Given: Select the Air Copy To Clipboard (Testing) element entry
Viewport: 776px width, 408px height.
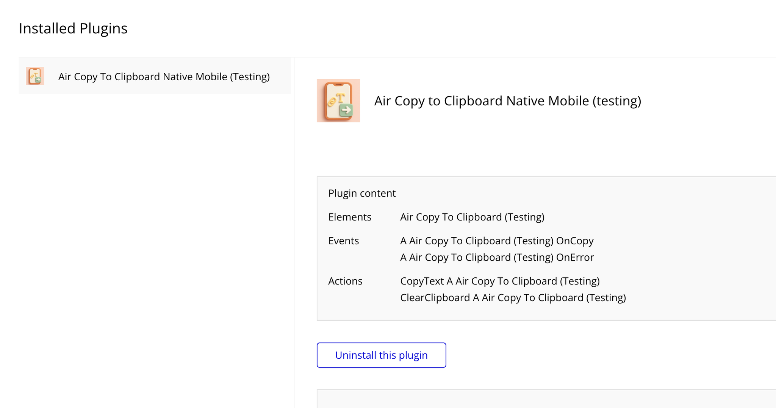Looking at the screenshot, I should 472,217.
